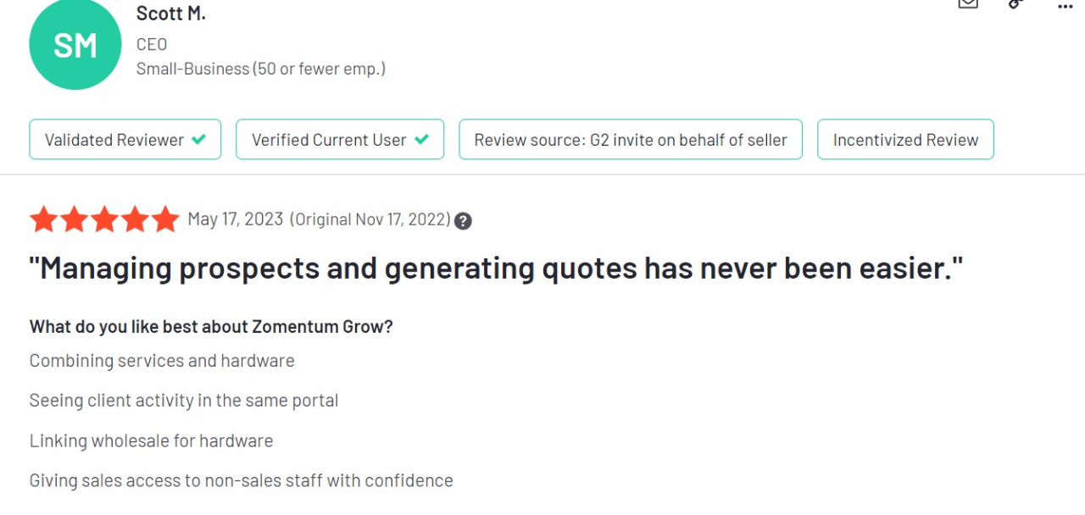
Task: Click the checkmark on Validated Reviewer badge
Action: (x=199, y=140)
